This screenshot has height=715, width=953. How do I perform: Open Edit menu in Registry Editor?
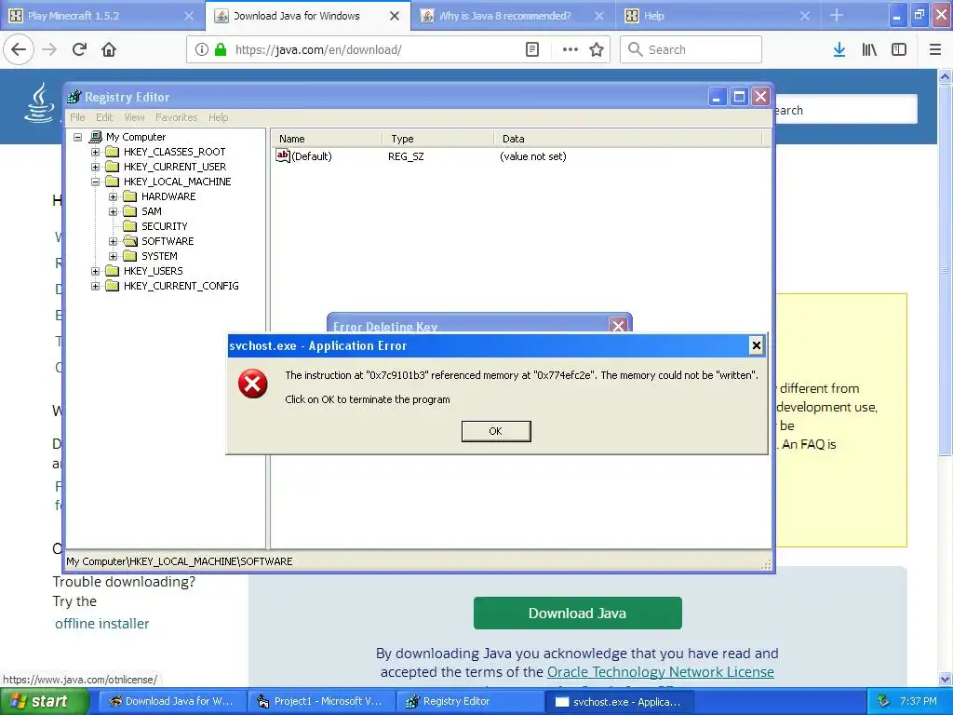104,117
